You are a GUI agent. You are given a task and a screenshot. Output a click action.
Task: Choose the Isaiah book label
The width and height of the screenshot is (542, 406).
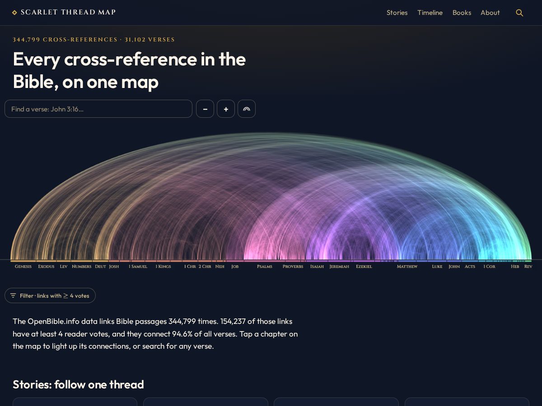(317, 267)
